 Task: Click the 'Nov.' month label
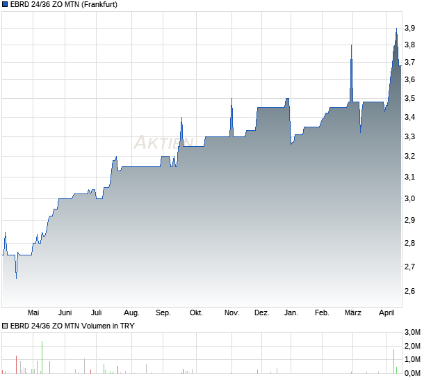coord(231,312)
